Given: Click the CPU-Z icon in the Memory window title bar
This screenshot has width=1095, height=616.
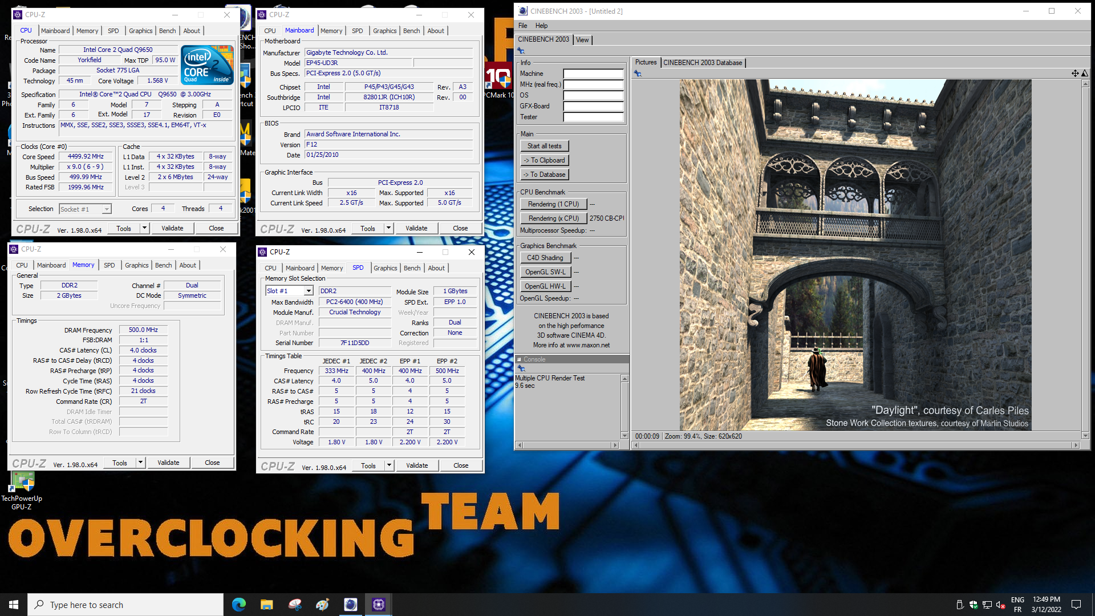Looking at the screenshot, I should (14, 249).
